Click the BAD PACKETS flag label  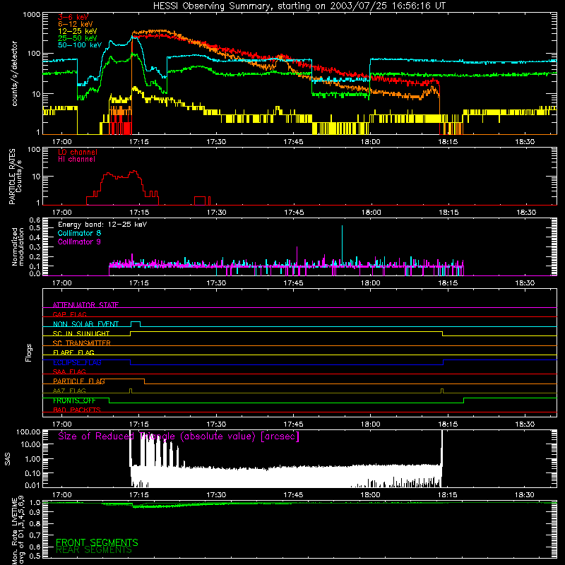[x=77, y=410]
